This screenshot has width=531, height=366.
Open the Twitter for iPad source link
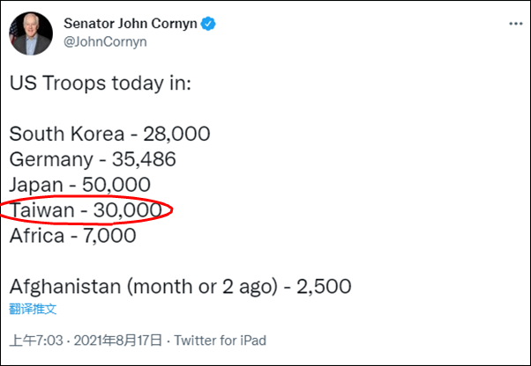(221, 340)
